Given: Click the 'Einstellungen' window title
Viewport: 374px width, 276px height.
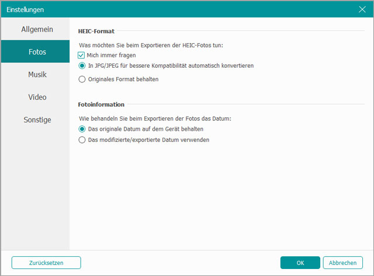Looking at the screenshot, I should point(25,10).
